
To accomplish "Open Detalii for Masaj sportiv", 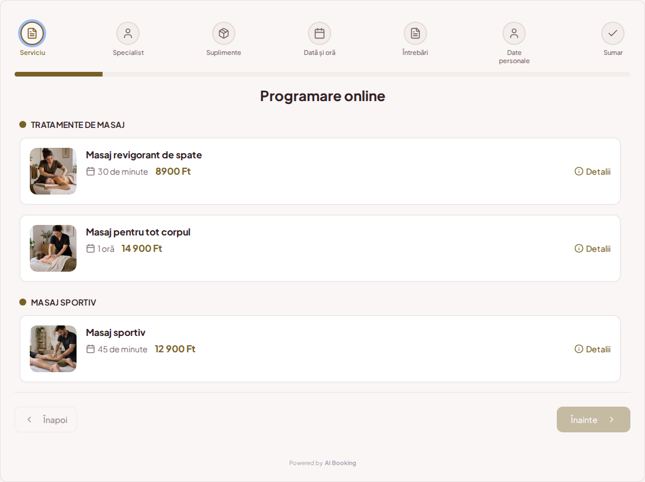I will (592, 349).
